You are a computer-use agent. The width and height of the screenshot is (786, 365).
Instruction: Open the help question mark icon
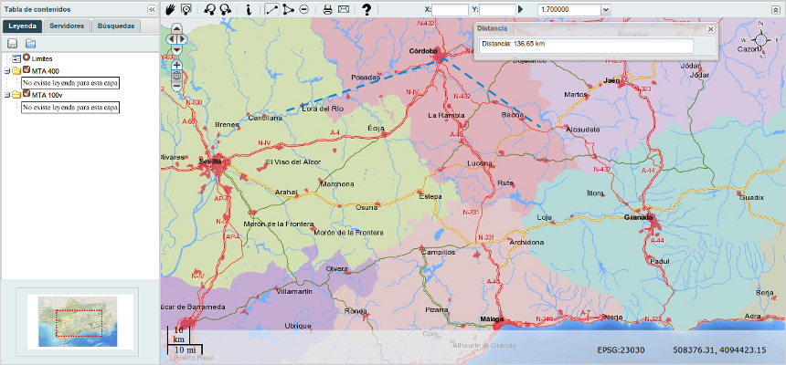pyautogui.click(x=366, y=9)
